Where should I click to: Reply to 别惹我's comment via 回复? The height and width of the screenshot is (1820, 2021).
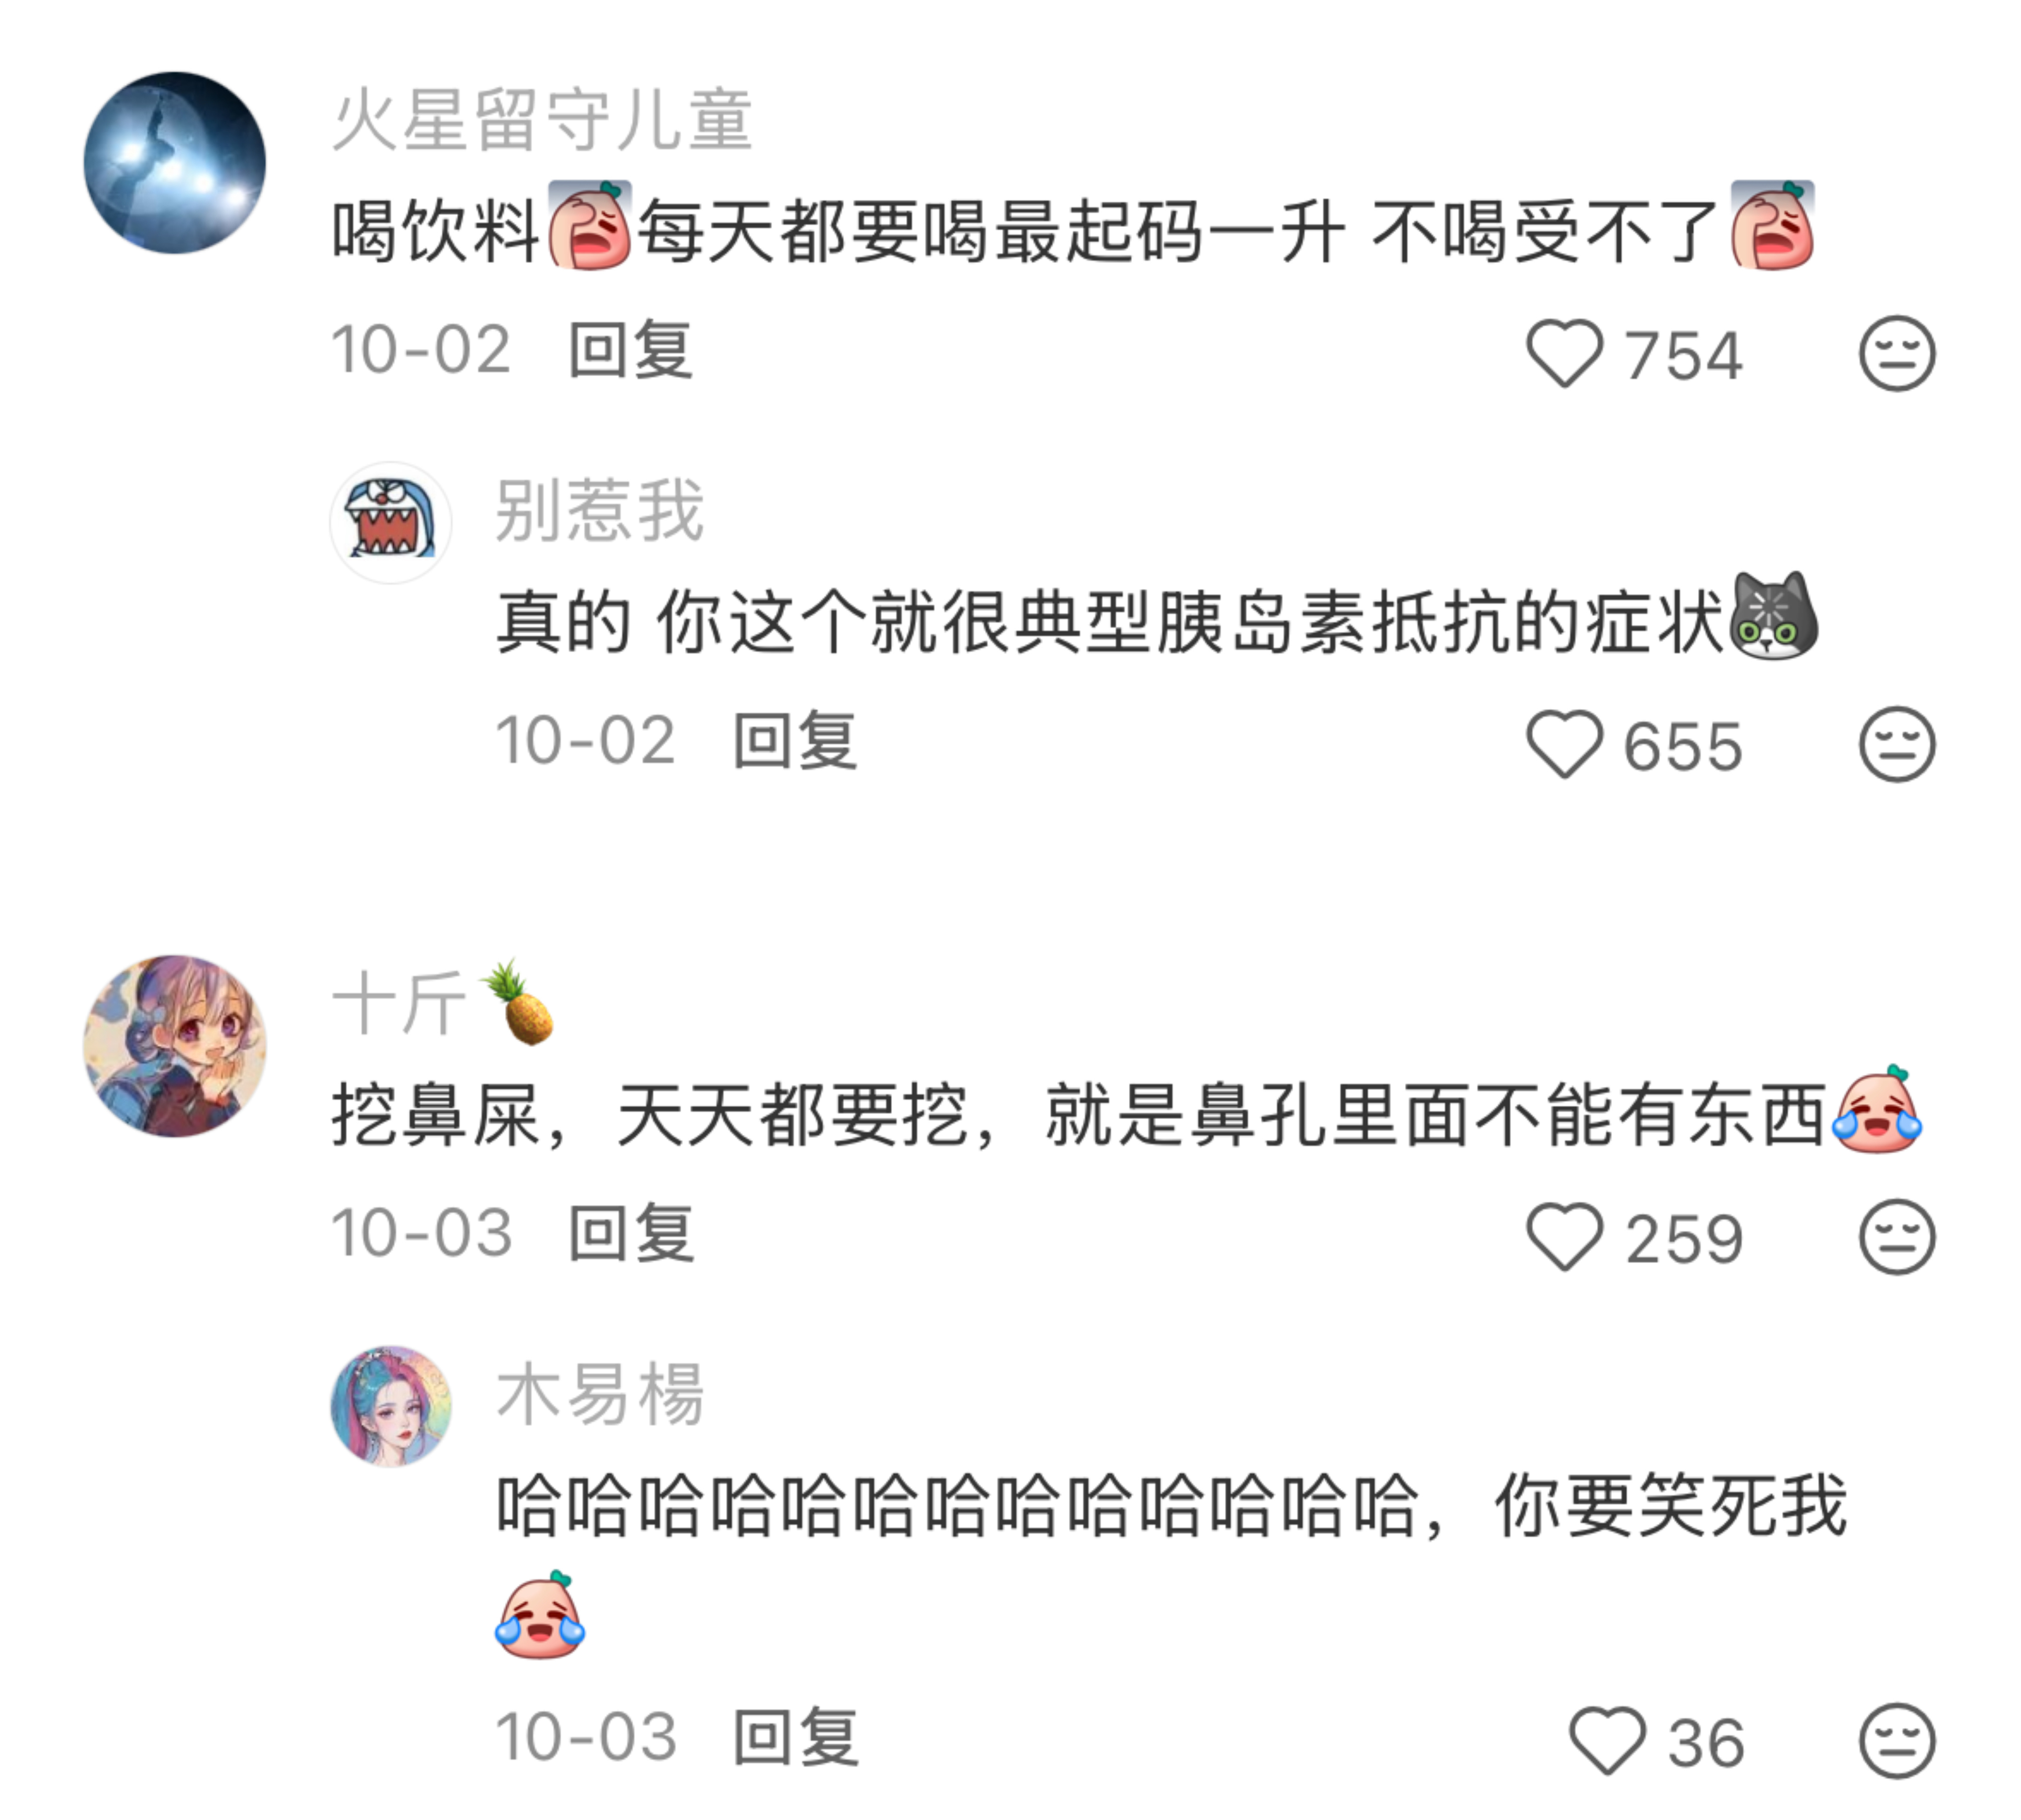click(x=795, y=741)
